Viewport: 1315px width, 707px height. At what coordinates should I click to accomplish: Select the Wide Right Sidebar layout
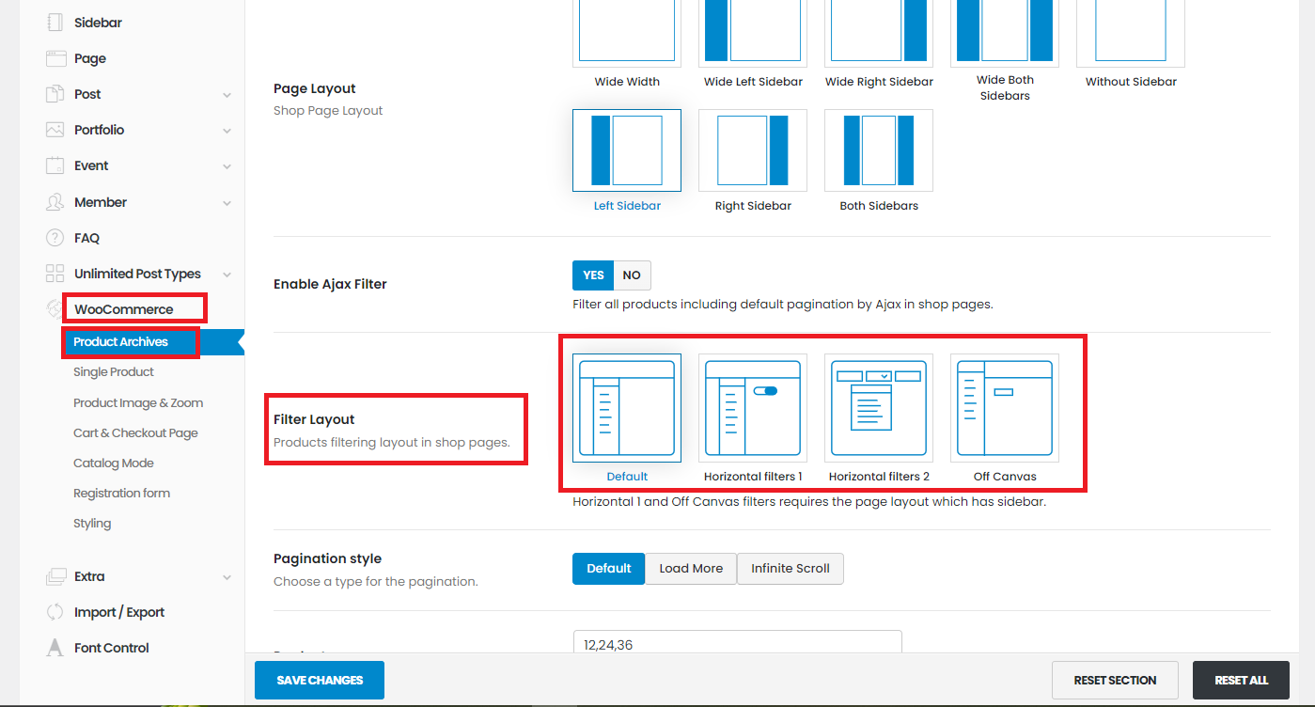tap(879, 32)
